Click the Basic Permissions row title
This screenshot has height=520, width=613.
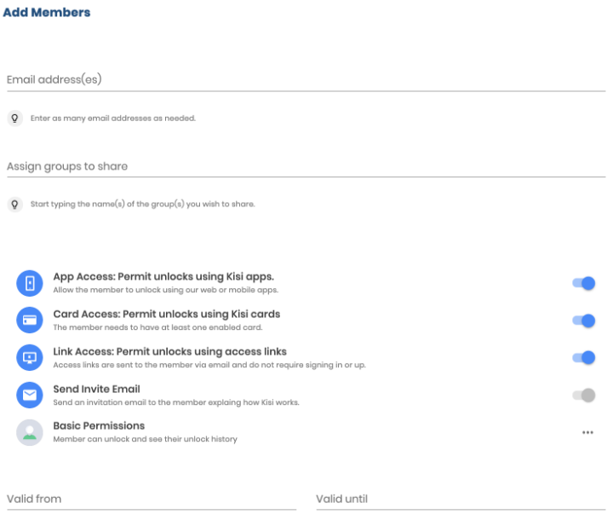click(x=99, y=425)
